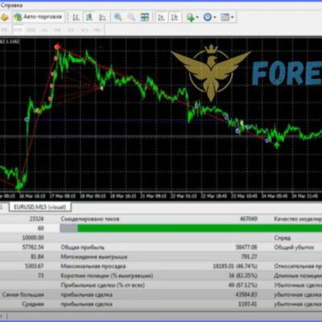Open the Справка menu
The height and width of the screenshot is (322, 322).
11,5
